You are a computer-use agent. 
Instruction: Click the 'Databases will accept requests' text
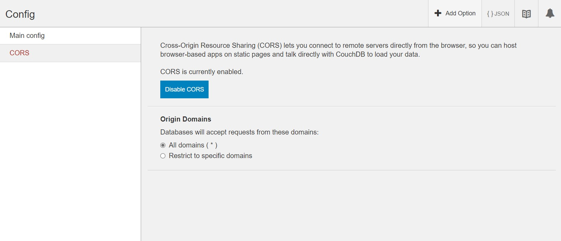(239, 132)
